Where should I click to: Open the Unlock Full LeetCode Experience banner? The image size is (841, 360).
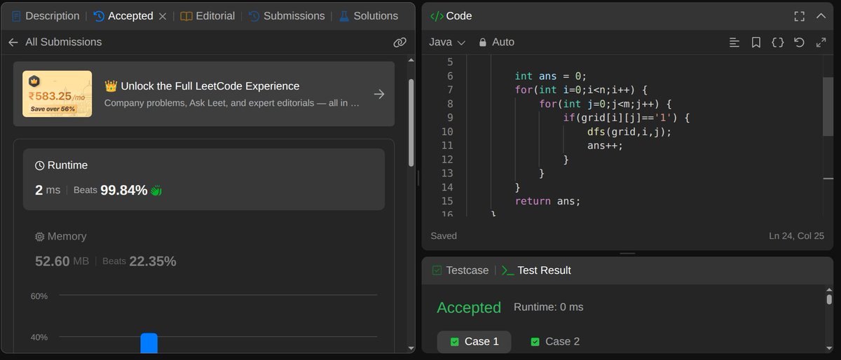(x=204, y=94)
